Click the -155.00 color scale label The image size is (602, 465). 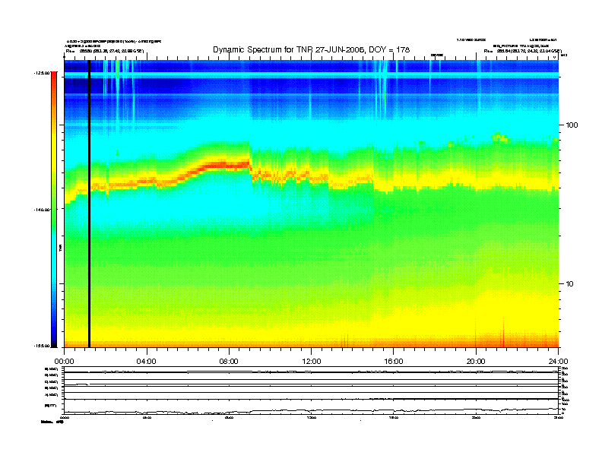pyautogui.click(x=42, y=346)
